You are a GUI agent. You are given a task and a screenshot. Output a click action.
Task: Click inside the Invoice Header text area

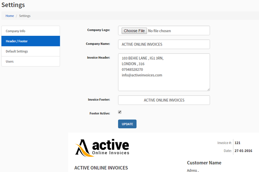pos(164,72)
